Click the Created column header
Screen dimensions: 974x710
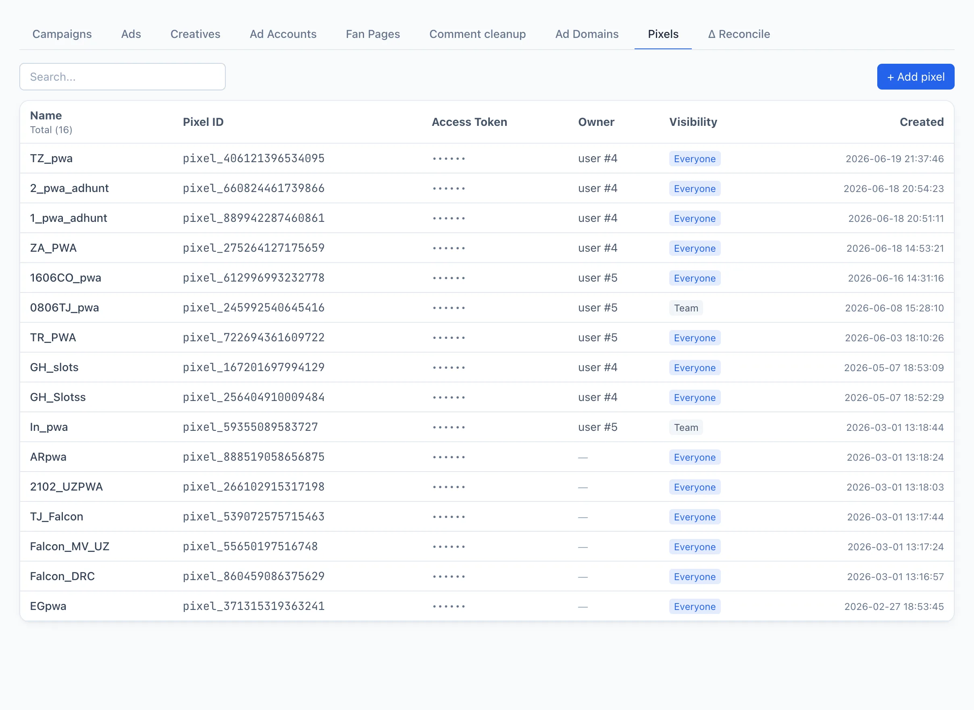pyautogui.click(x=922, y=122)
